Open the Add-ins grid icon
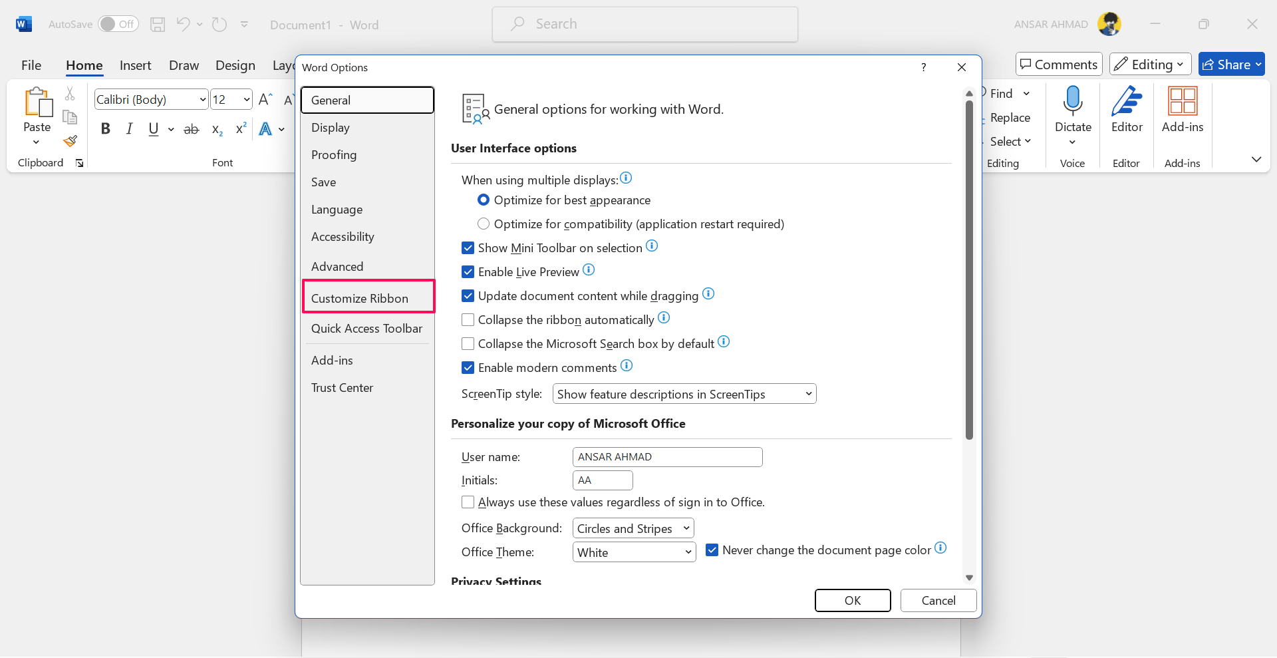The height and width of the screenshot is (658, 1277). (1183, 101)
